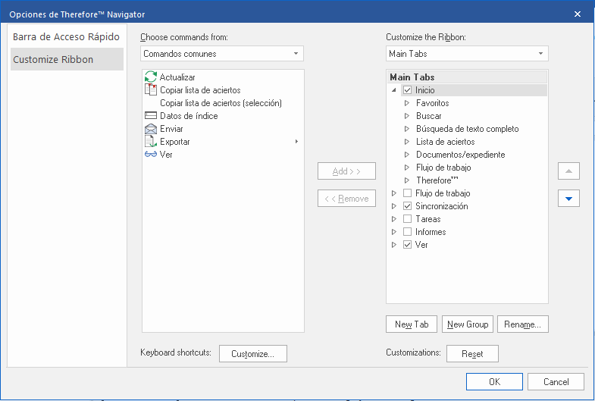595x401 pixels.
Task: Click the New Tab button
Action: 412,324
